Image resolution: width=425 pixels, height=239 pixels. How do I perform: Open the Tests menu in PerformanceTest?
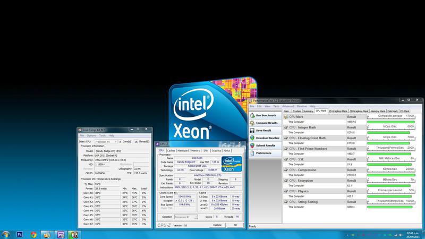tap(276, 107)
